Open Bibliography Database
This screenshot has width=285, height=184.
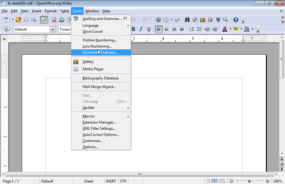pyautogui.click(x=101, y=78)
